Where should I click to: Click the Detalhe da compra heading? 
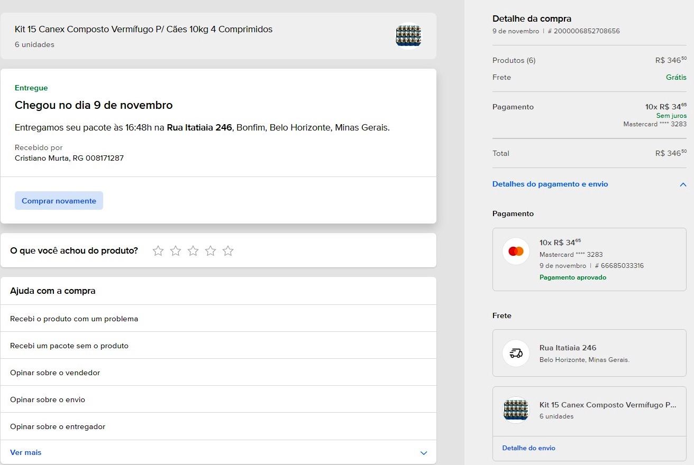click(x=532, y=19)
